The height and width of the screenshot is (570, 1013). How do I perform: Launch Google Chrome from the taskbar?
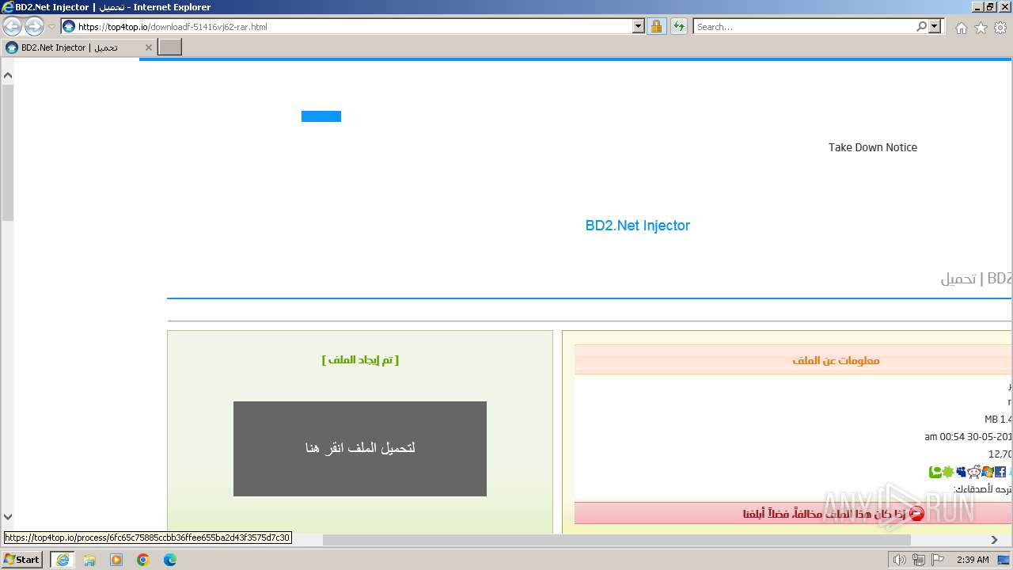click(143, 560)
